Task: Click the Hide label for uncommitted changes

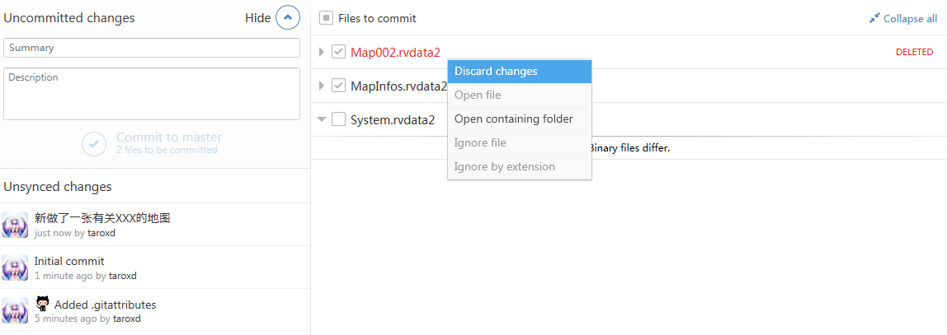Action: (x=258, y=18)
